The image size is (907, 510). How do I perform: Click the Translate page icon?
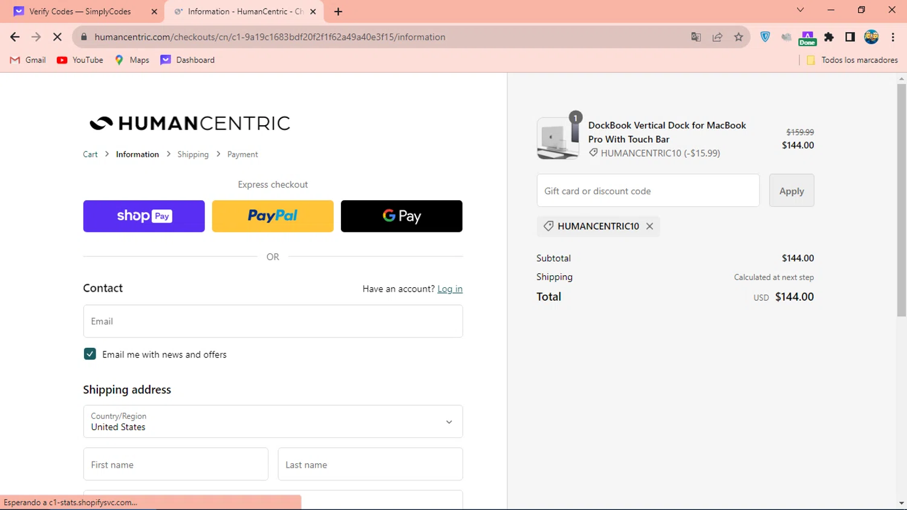coord(696,37)
